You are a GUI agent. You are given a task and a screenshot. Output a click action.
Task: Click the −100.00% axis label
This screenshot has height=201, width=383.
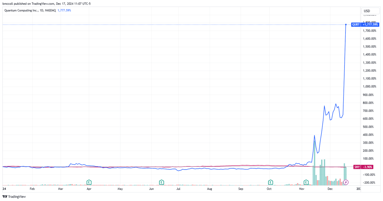pyautogui.click(x=369, y=175)
